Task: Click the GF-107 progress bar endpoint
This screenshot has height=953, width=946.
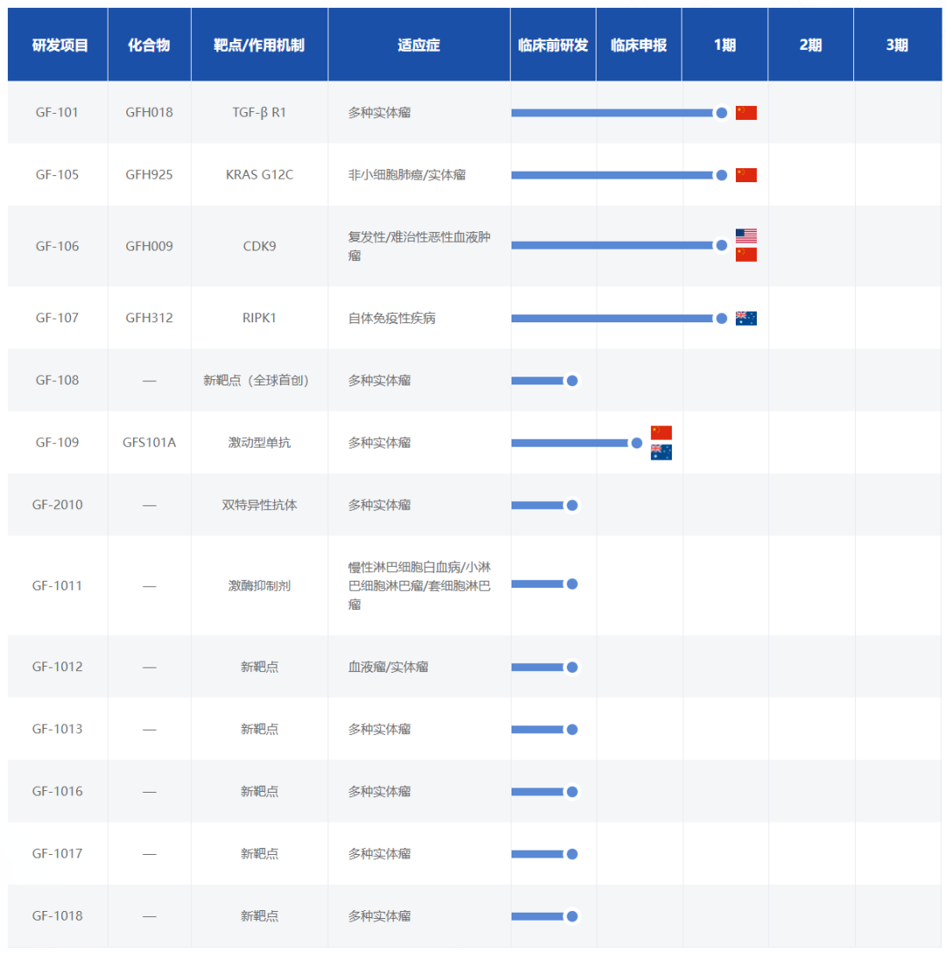Action: (x=722, y=319)
